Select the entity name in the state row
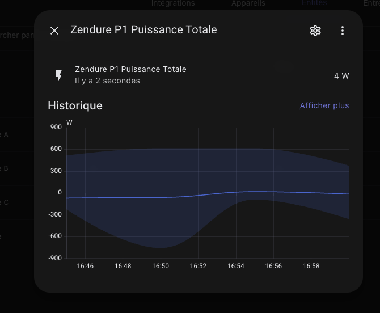380x313 pixels. (130, 69)
